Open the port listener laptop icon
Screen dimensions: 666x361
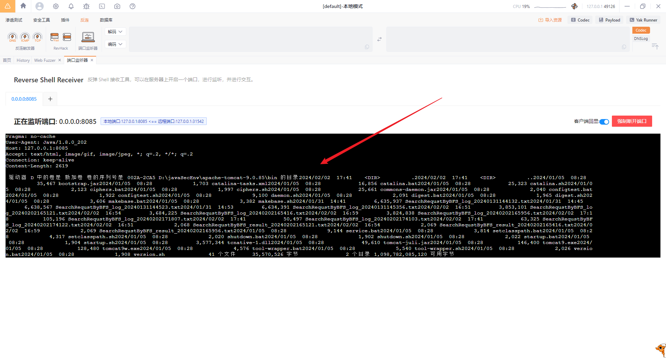coord(88,37)
